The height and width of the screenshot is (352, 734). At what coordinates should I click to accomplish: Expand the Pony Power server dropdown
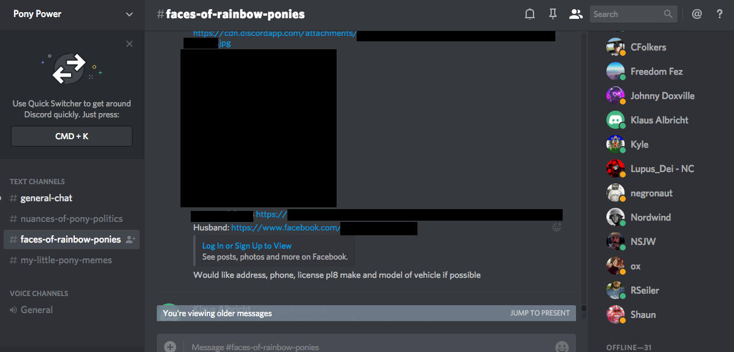[129, 14]
